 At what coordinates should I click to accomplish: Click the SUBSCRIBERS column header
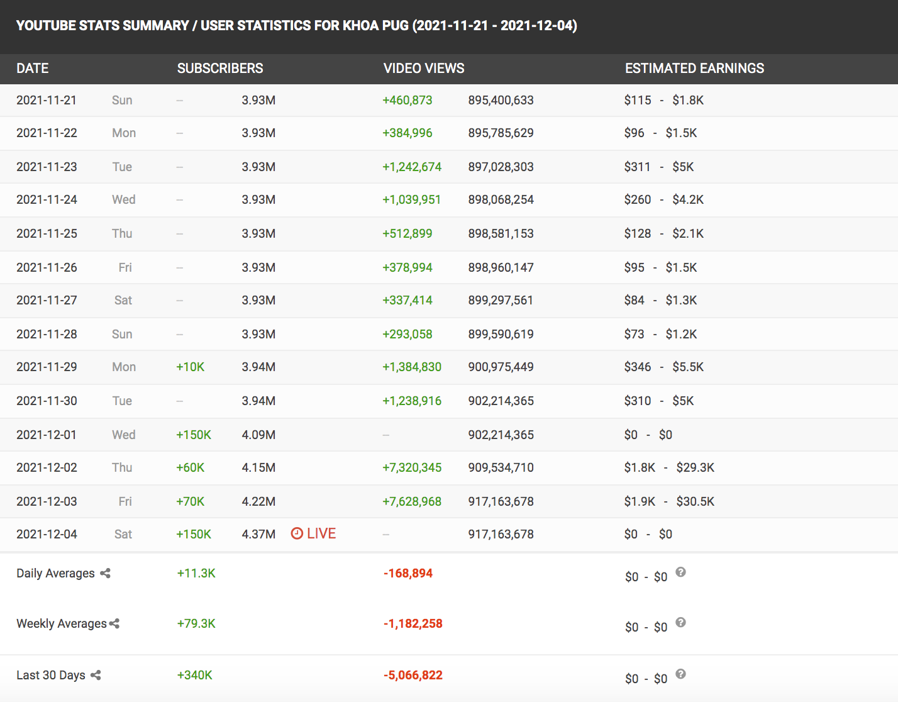tap(220, 69)
